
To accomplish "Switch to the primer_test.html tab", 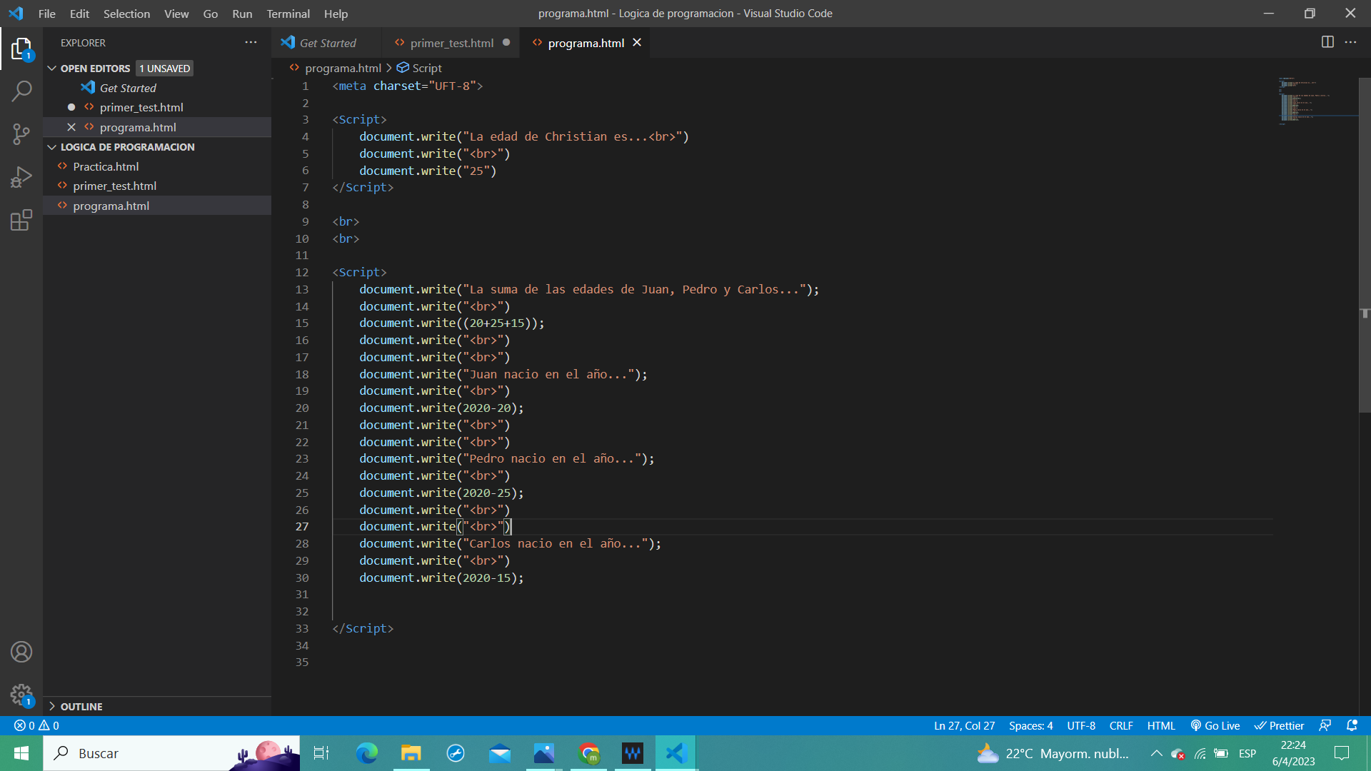I will pyautogui.click(x=451, y=43).
